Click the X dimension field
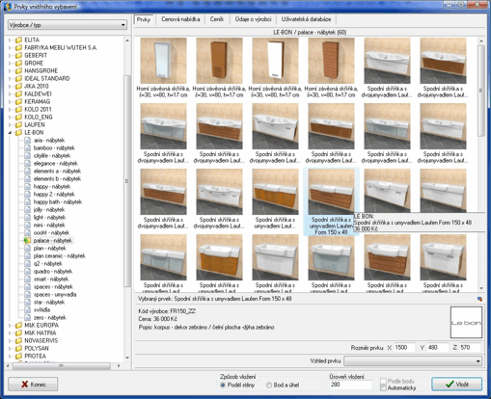This screenshot has width=491, height=399. (404, 348)
